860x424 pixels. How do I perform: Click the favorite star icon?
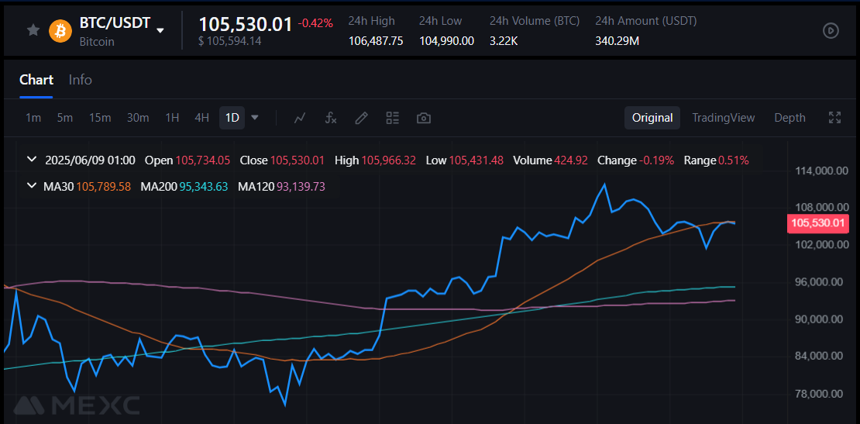coord(33,30)
